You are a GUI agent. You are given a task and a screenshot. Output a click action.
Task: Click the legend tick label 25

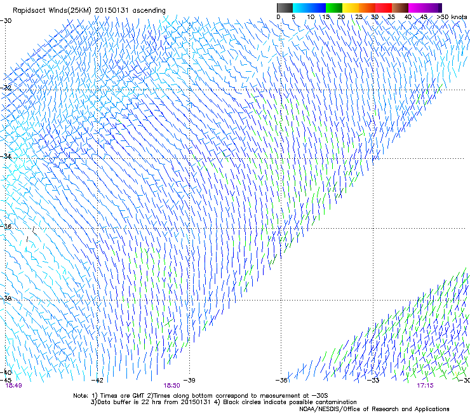[x=359, y=17]
